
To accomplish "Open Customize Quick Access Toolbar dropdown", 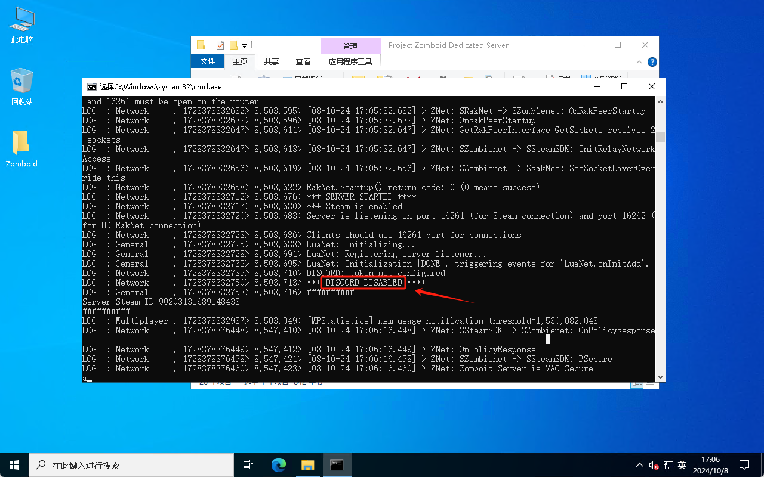I will point(244,45).
